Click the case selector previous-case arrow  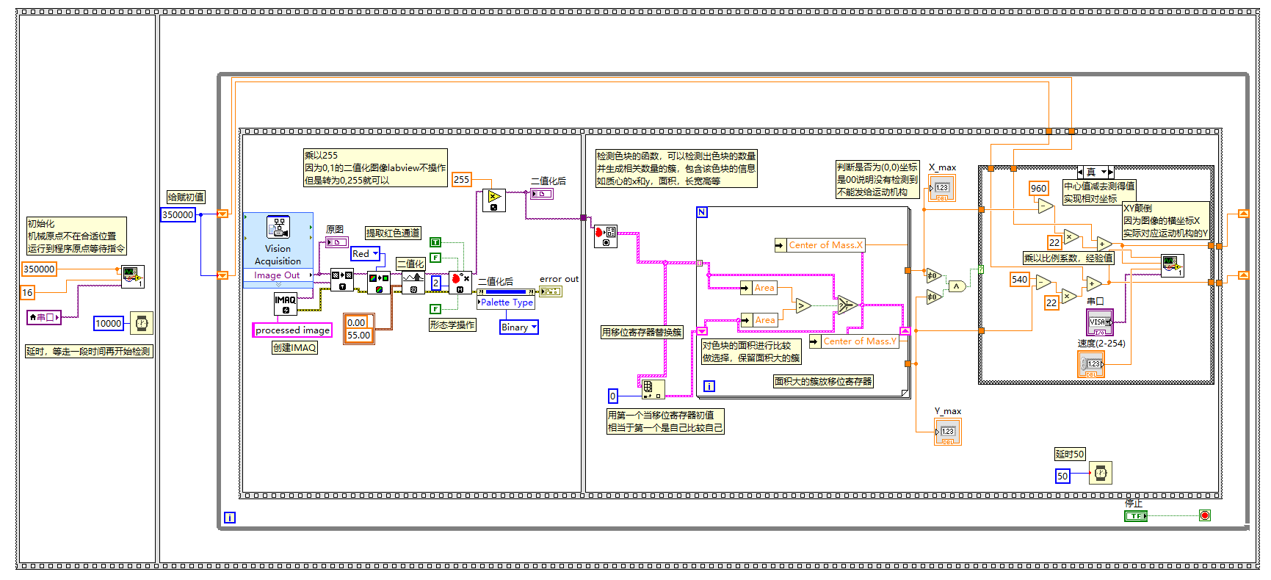1080,172
